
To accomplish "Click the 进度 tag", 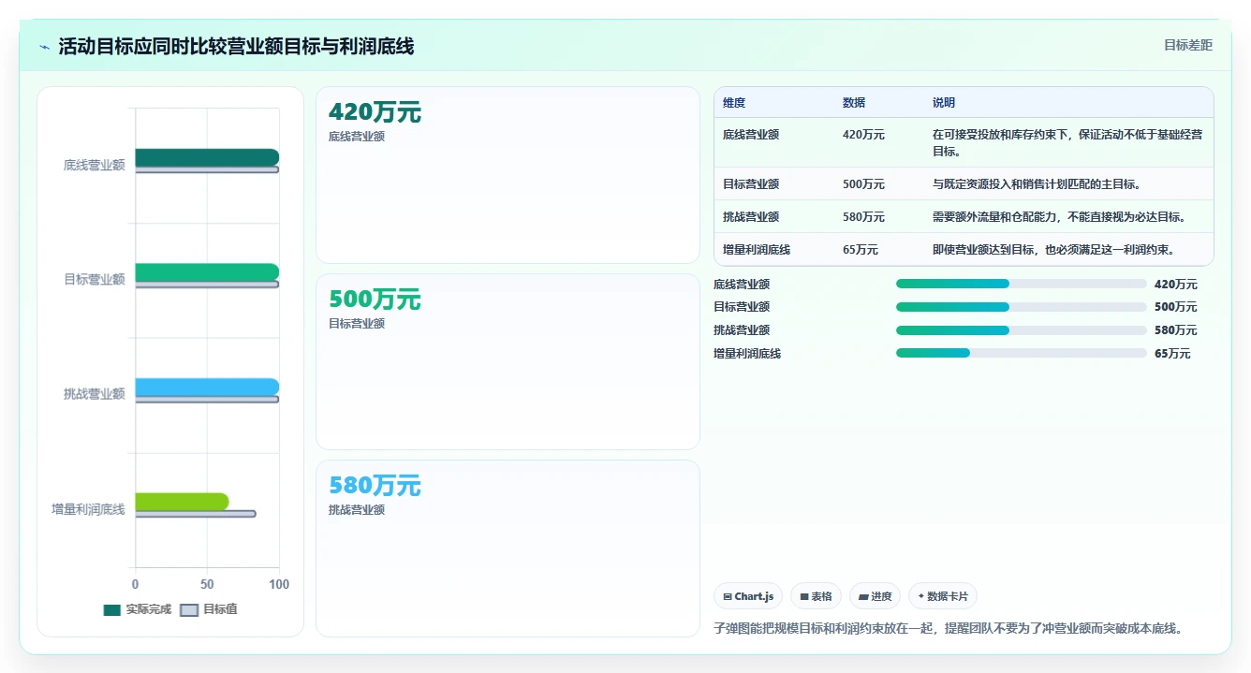I will (x=875, y=596).
